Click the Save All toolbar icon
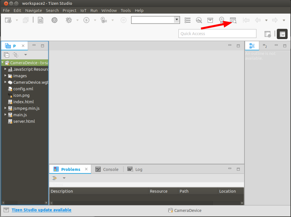The width and height of the screenshot is (291, 217). pyautogui.click(x=26, y=20)
